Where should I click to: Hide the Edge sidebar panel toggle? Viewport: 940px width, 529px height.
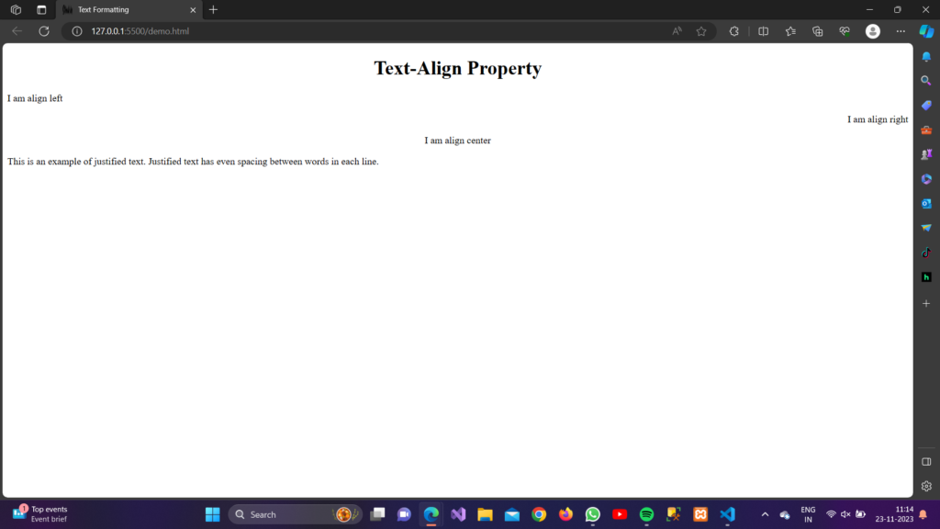926,462
